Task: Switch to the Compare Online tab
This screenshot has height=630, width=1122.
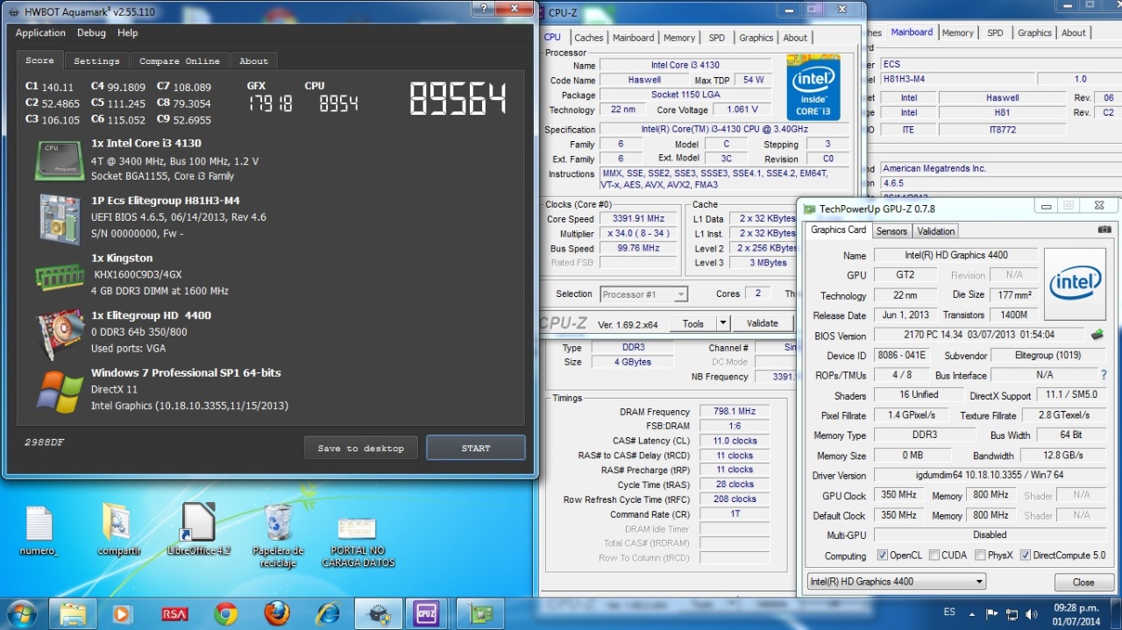Action: [180, 60]
